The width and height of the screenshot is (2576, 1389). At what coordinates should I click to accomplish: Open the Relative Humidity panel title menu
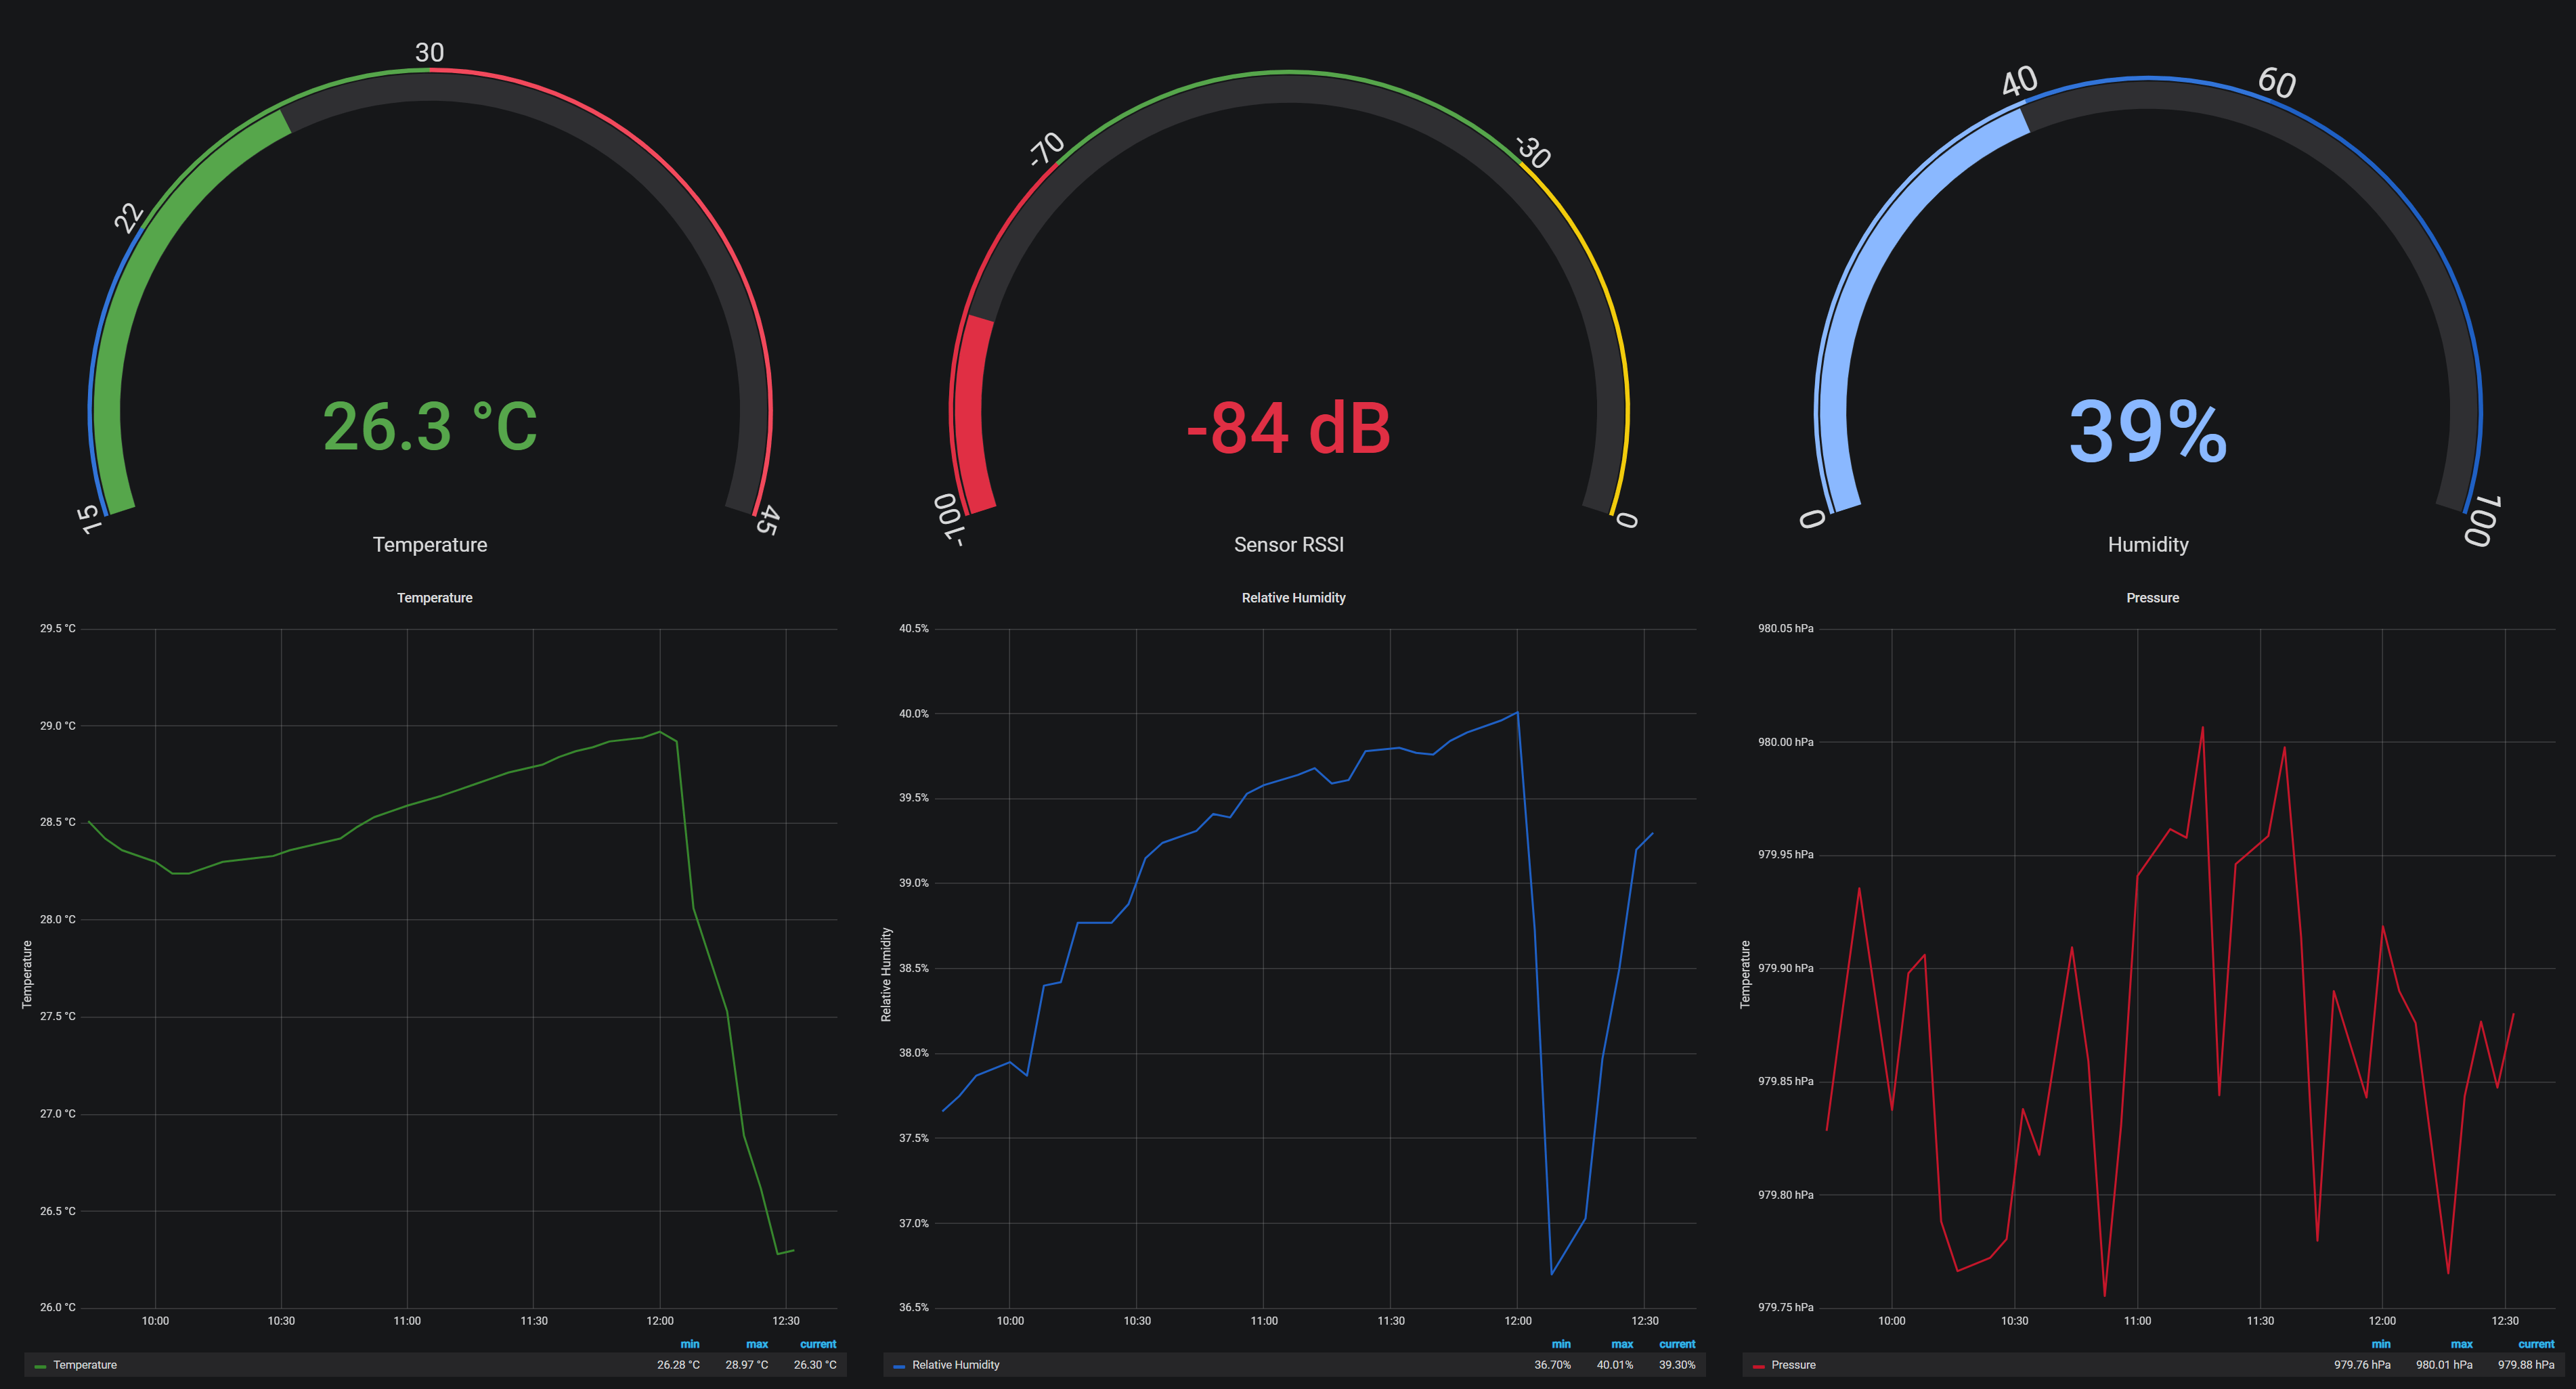click(x=1293, y=597)
